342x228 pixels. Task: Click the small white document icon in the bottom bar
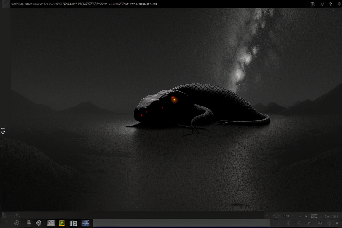tap(28, 222)
